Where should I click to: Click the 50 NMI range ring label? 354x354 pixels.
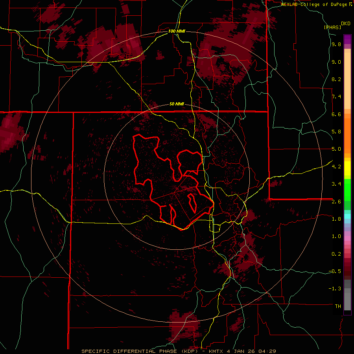[177, 104]
